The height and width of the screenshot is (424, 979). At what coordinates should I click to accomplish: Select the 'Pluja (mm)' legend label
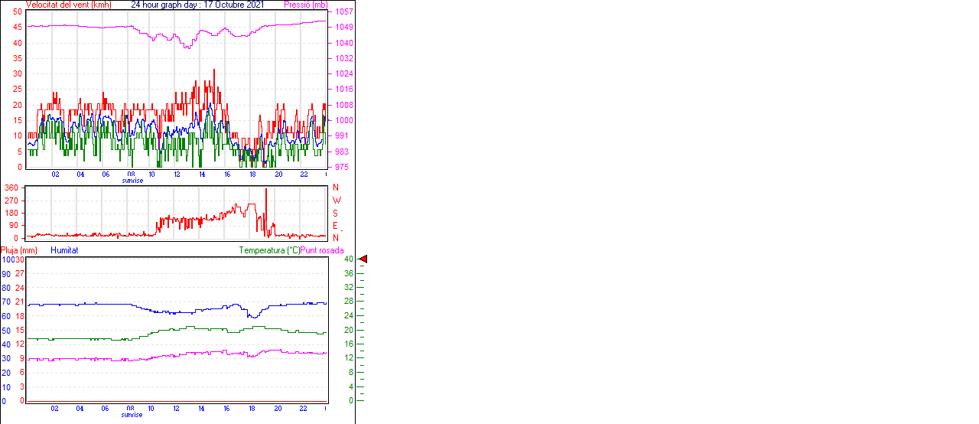tap(19, 250)
